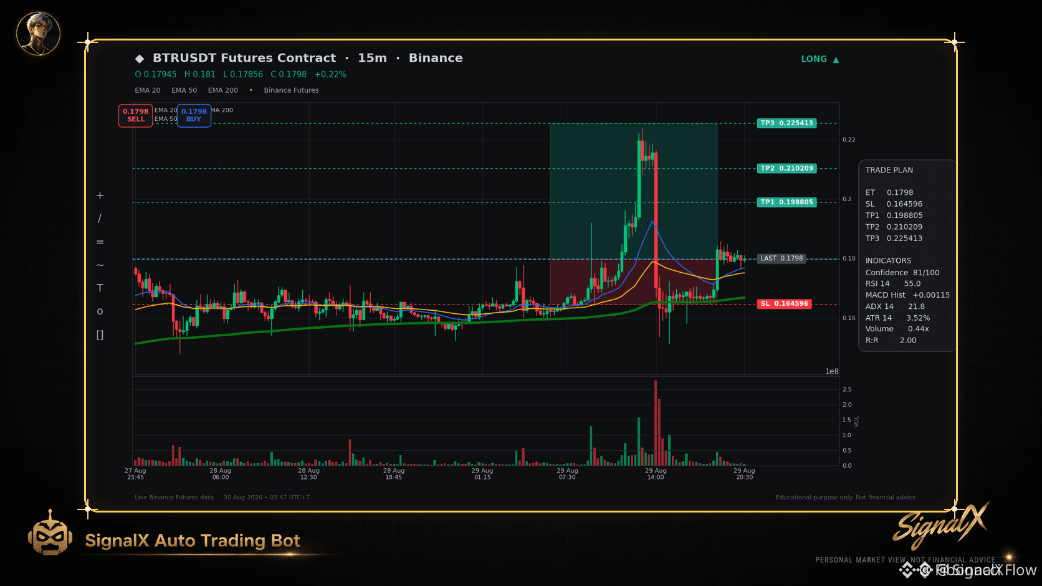This screenshot has width=1042, height=586.
Task: Click the Confidence 81/100 indicator row
Action: [902, 273]
